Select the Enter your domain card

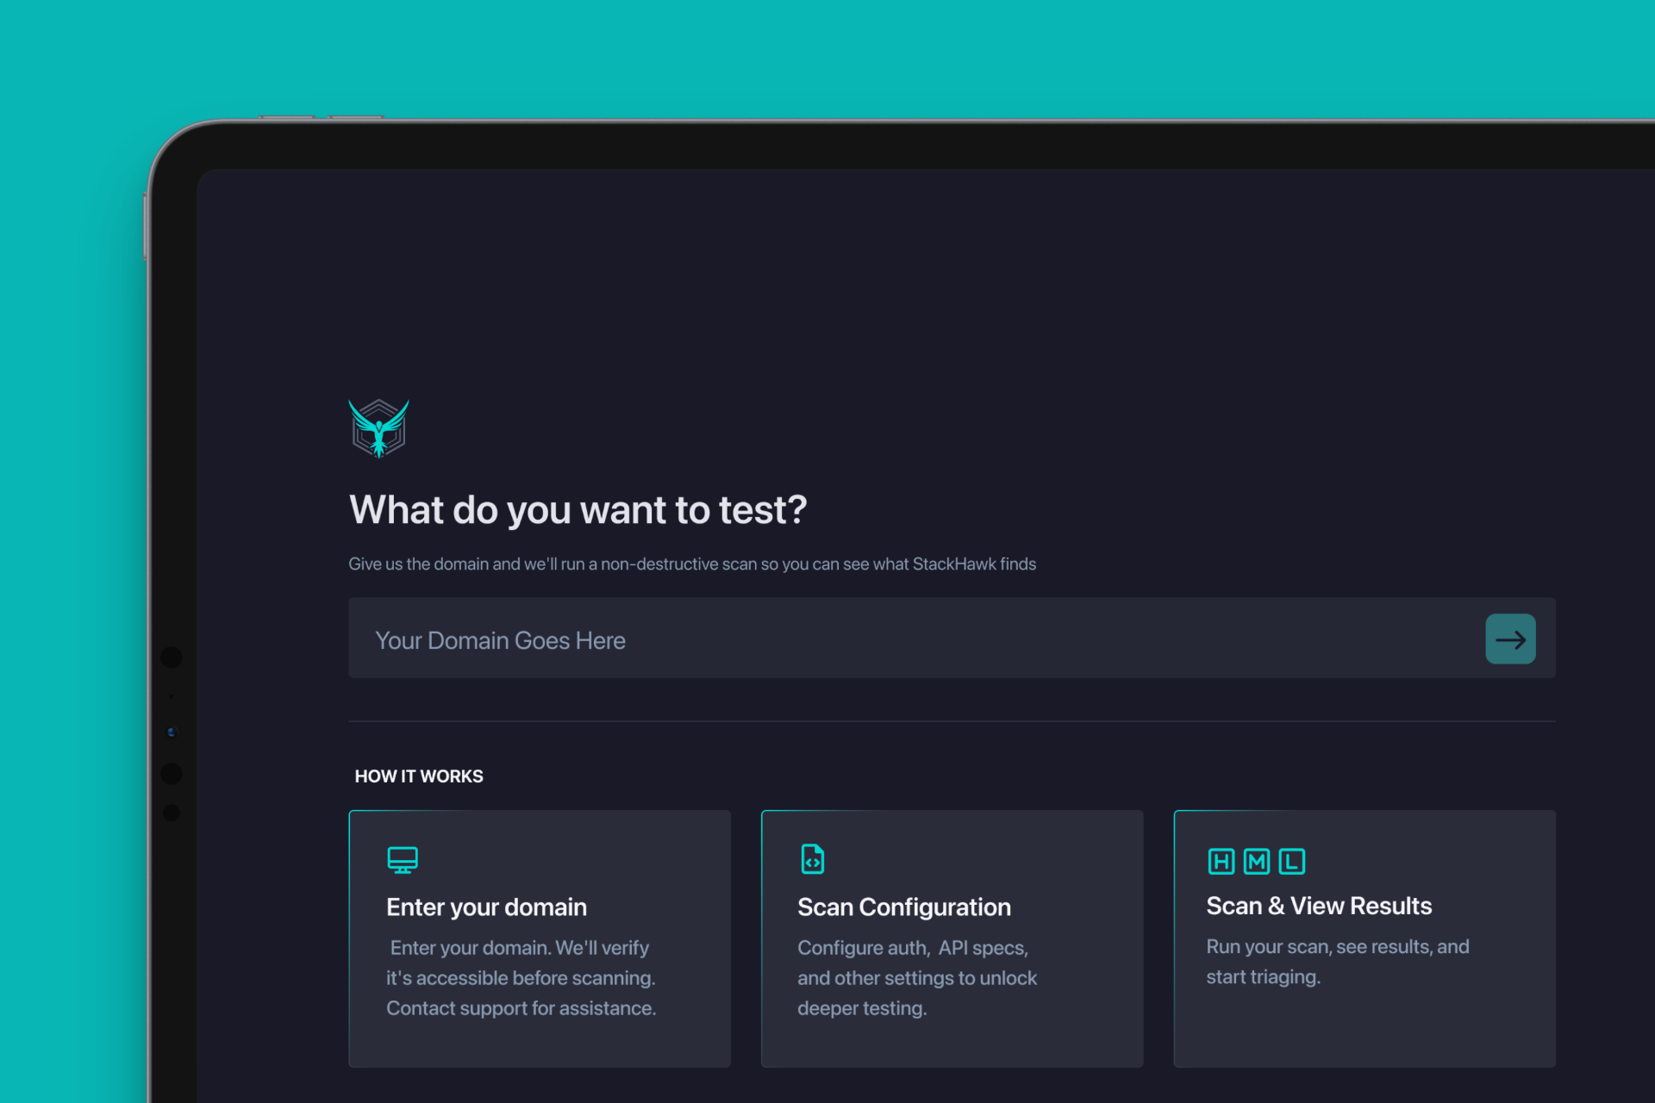(x=540, y=938)
